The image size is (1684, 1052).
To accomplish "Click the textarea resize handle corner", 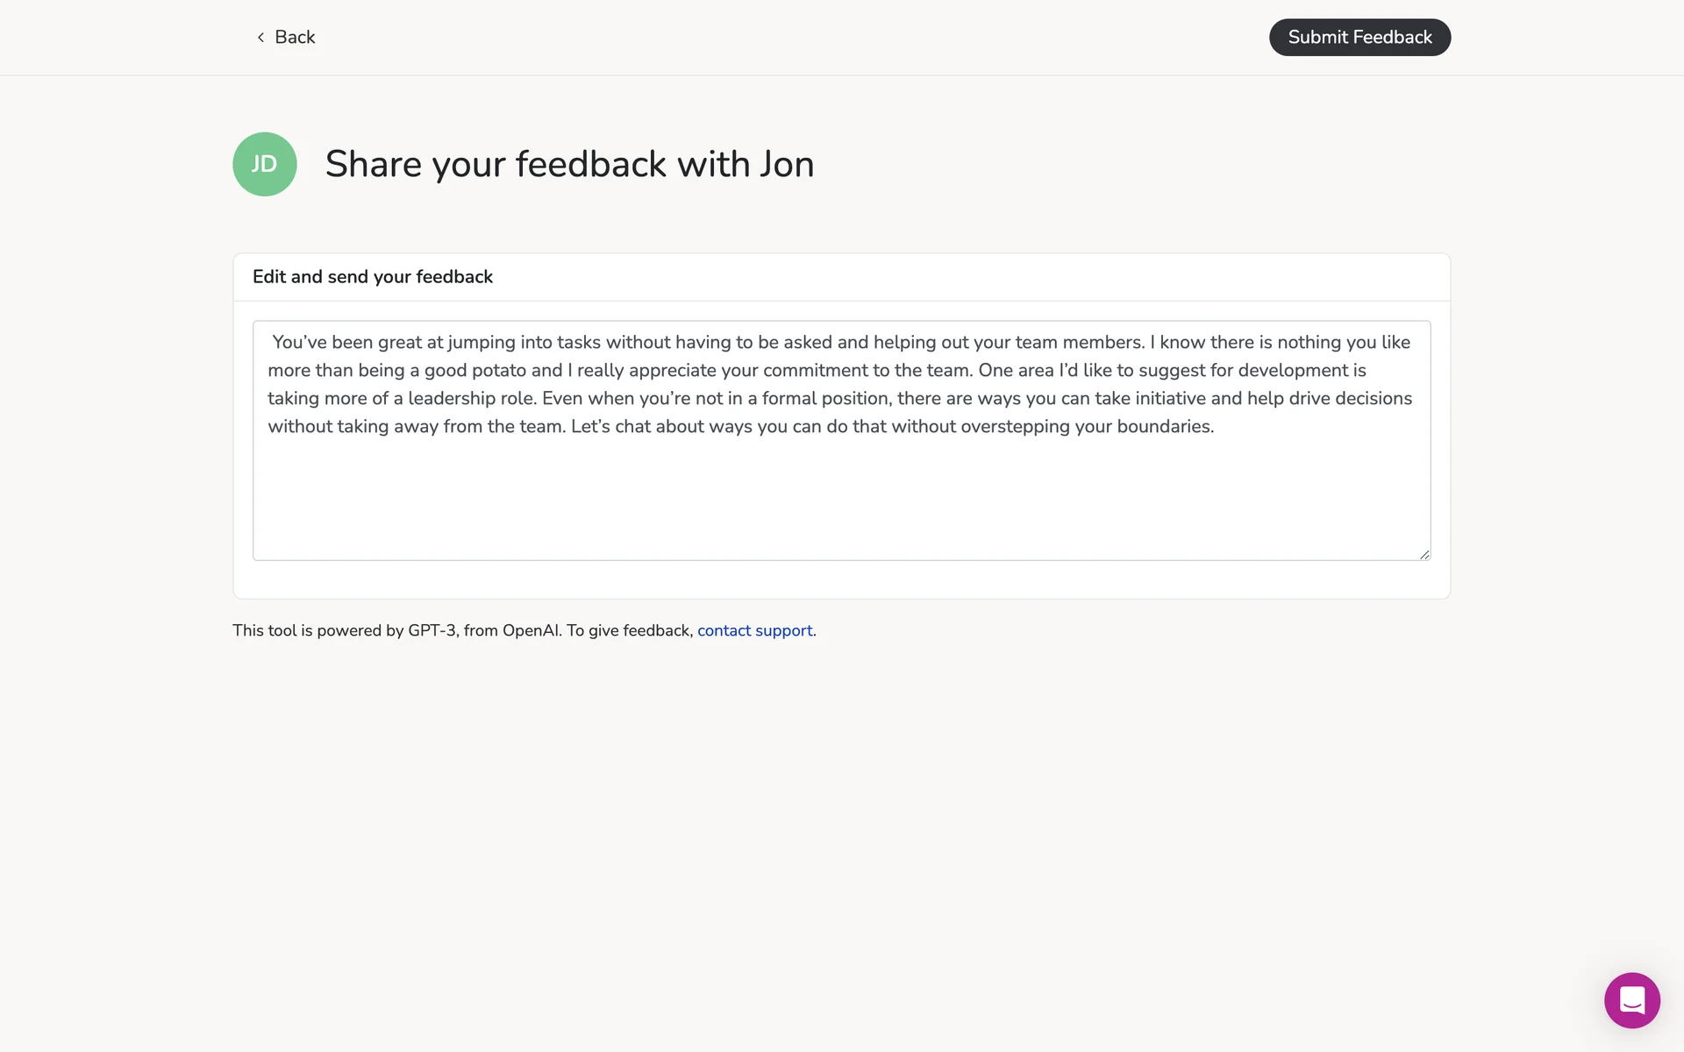I will 1424,554.
